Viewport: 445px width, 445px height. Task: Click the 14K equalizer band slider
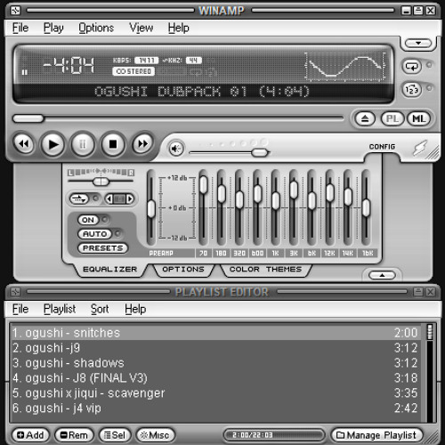pyautogui.click(x=348, y=197)
